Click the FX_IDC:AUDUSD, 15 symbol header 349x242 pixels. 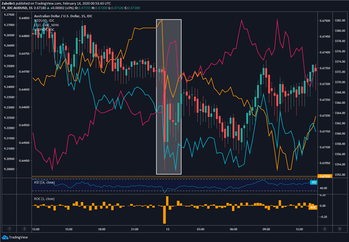17,8
